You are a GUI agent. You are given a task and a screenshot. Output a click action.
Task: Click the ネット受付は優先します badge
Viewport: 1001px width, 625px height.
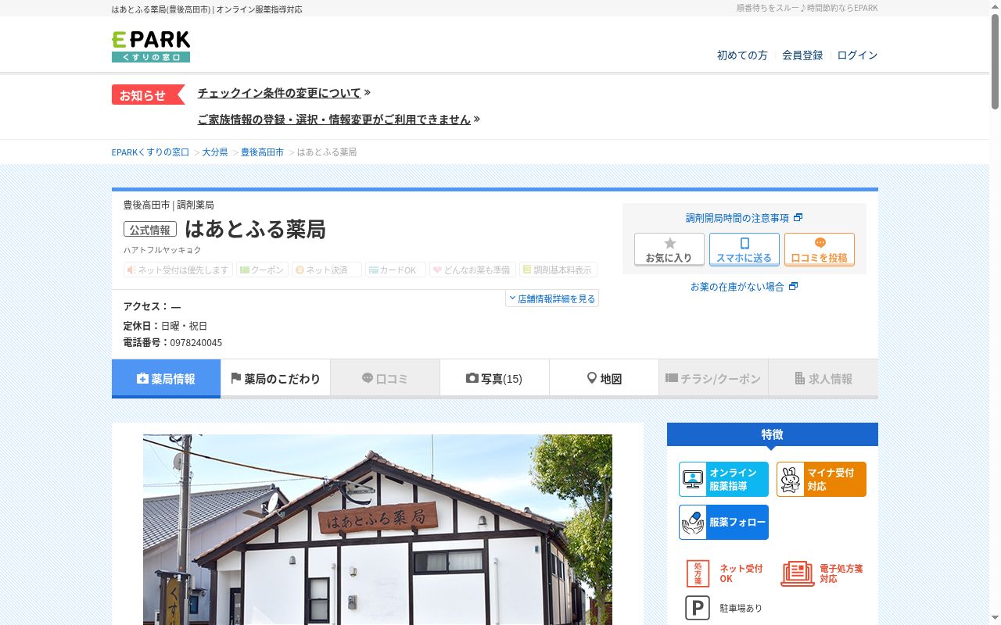pos(178,270)
